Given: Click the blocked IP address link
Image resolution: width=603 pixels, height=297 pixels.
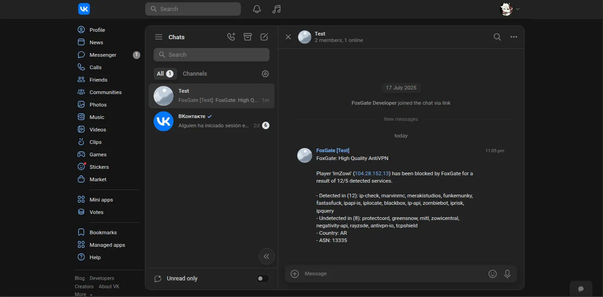Looking at the screenshot, I should [372, 173].
